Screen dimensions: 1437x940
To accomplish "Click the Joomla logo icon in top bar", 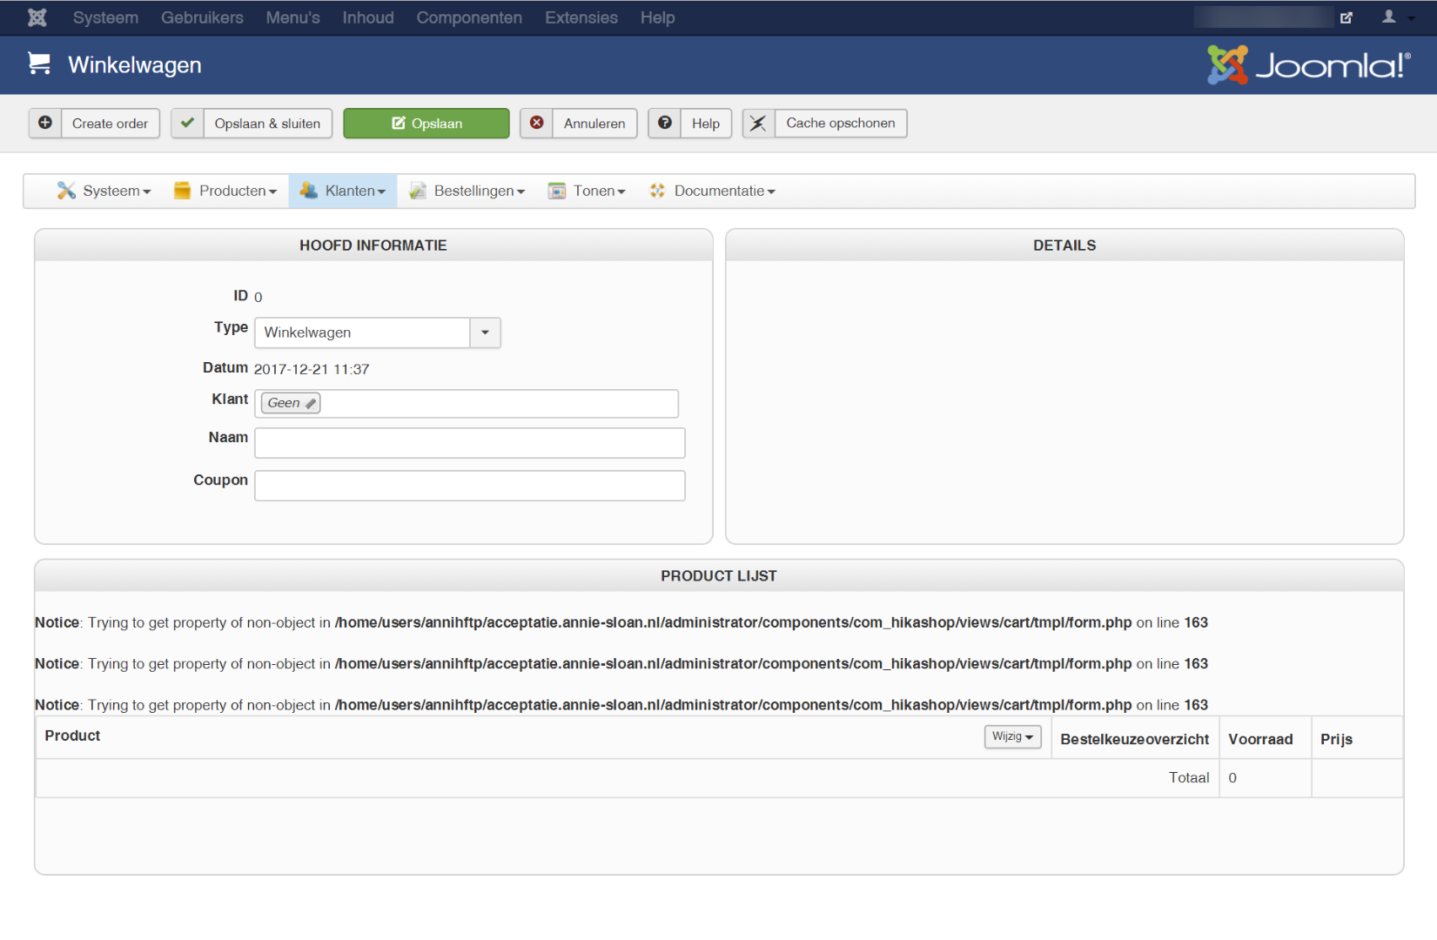I will click(x=37, y=17).
